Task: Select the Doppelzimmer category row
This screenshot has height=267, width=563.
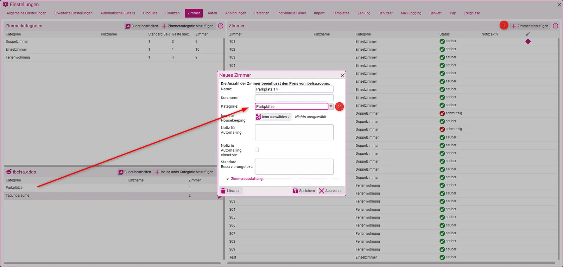Action: click(113, 42)
